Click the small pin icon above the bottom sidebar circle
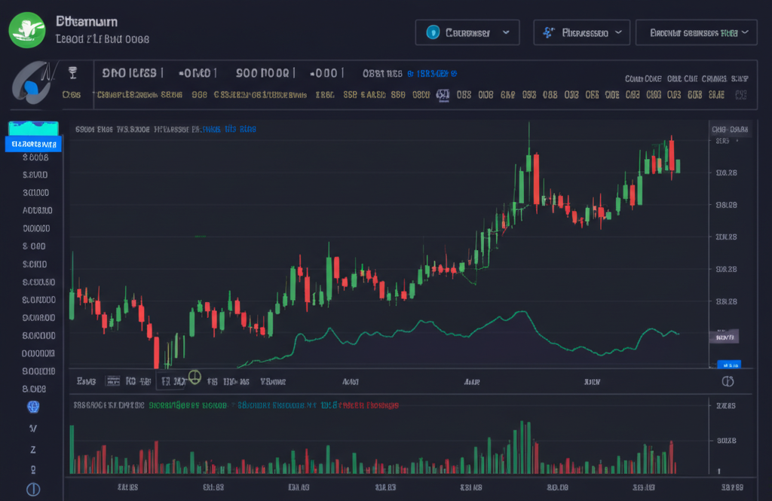The height and width of the screenshot is (501, 772). pos(33,469)
